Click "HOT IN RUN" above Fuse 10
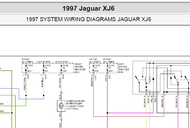 coord(44,62)
